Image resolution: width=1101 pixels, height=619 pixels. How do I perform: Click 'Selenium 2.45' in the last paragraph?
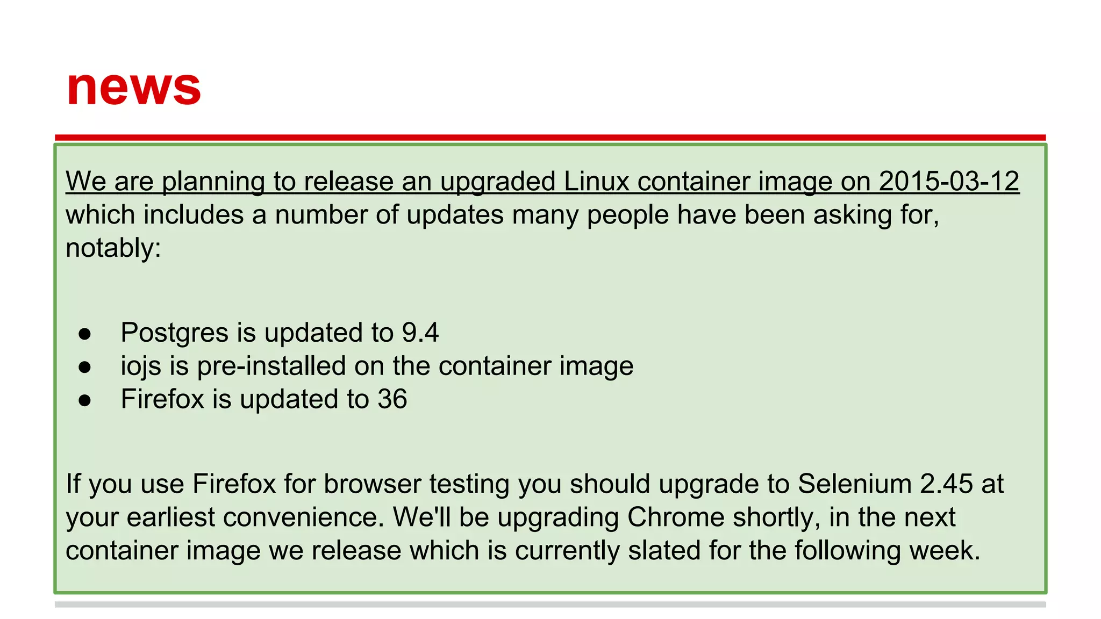tap(885, 484)
